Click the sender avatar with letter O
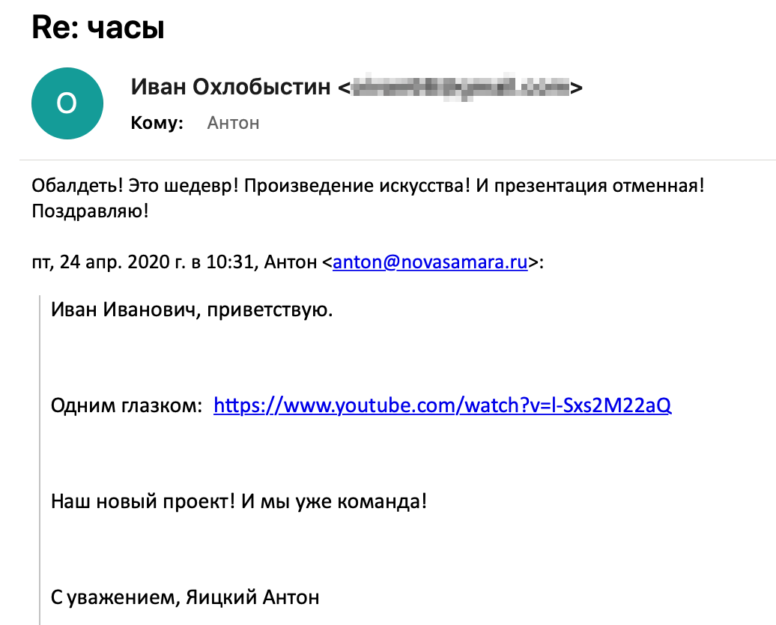The image size is (776, 625). [67, 103]
